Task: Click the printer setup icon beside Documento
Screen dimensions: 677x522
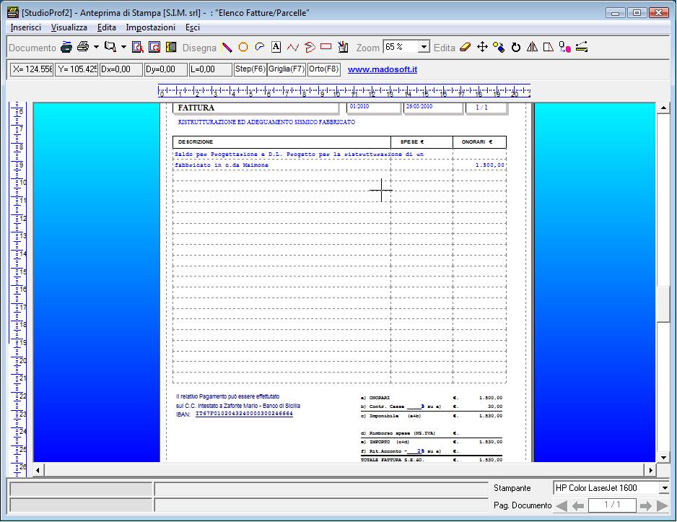Action: pyautogui.click(x=66, y=47)
